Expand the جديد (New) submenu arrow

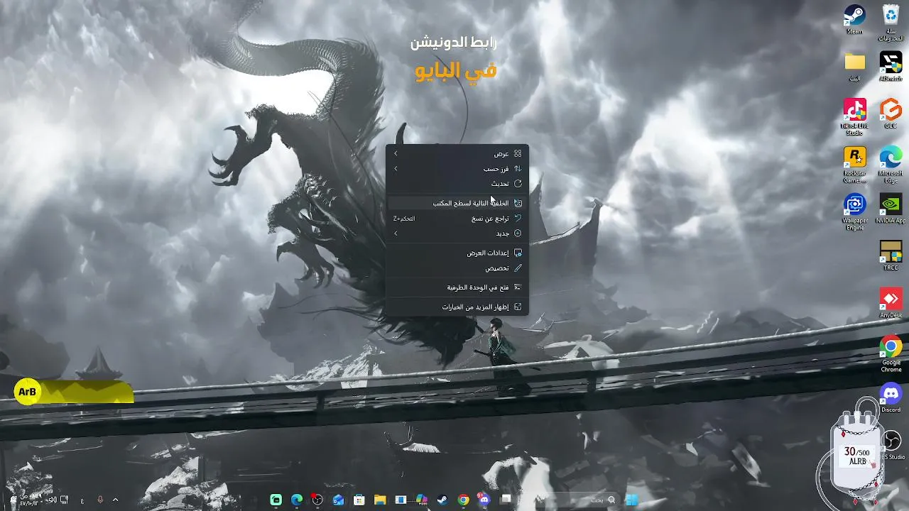point(396,233)
